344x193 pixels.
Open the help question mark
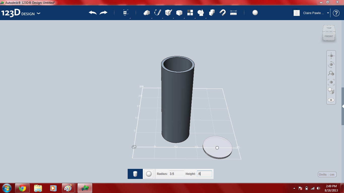coord(336,13)
